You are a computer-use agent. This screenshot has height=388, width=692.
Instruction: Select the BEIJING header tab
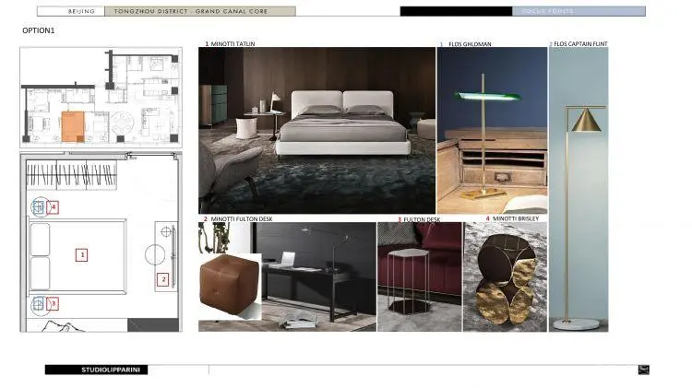coord(80,12)
